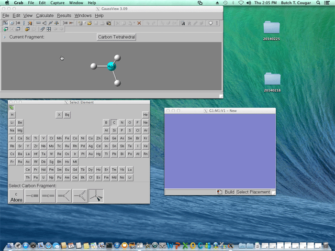Select the Ring Fragment tool
This screenshot has width=335, height=251.
[x=12, y=23]
